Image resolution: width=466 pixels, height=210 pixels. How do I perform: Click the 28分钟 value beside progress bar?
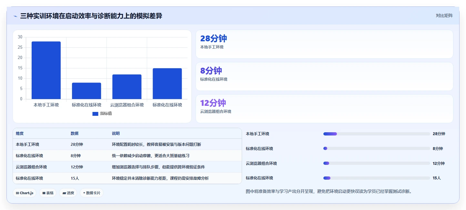439,134
